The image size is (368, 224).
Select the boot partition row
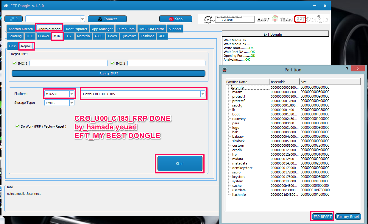pyautogui.click(x=293, y=114)
